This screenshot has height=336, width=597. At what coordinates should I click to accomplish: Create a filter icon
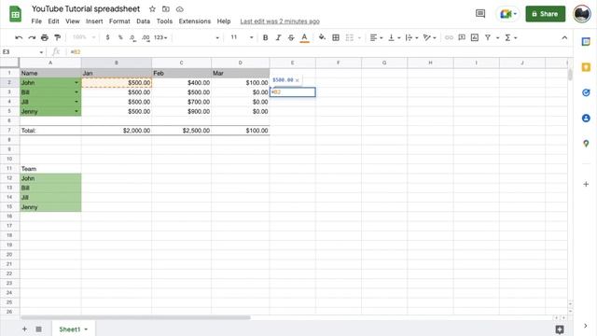[488, 37]
